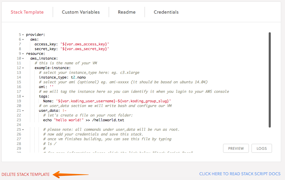Collapse the aws block on line 6
This screenshot has height=180, width=285.
[x=23, y=39]
